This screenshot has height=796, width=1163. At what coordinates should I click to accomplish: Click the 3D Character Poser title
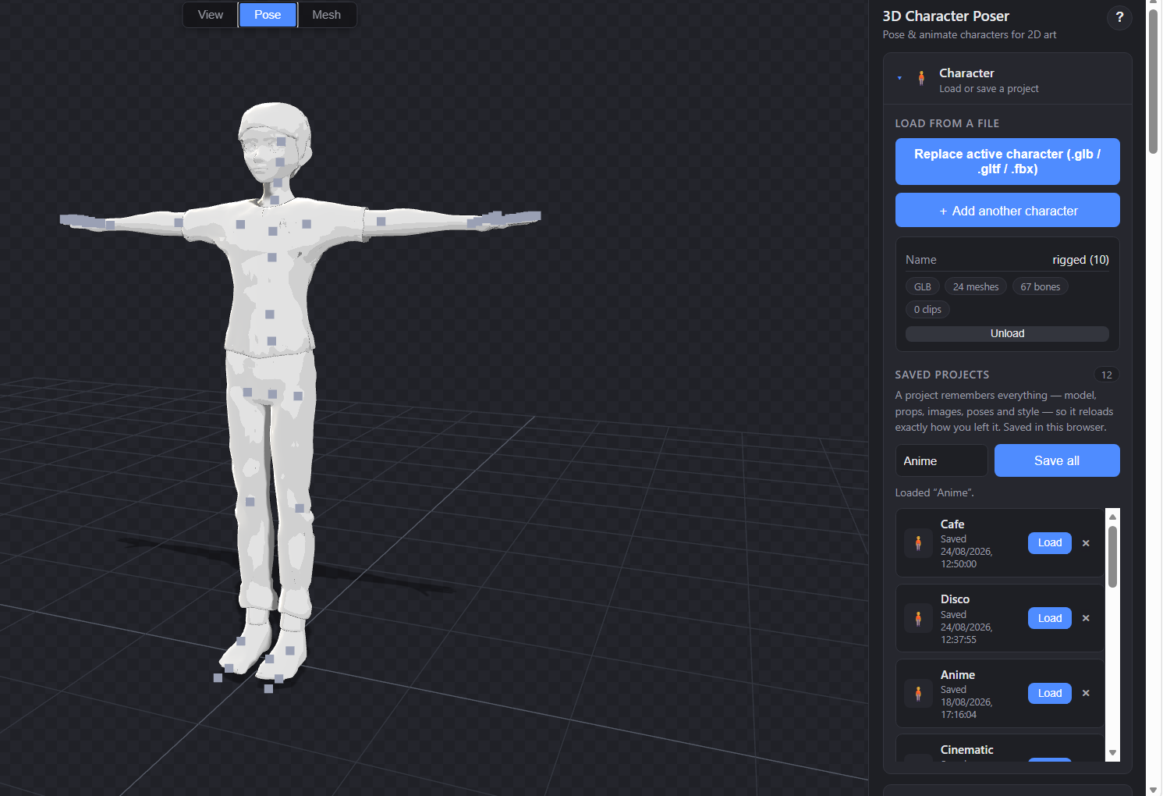tap(946, 16)
